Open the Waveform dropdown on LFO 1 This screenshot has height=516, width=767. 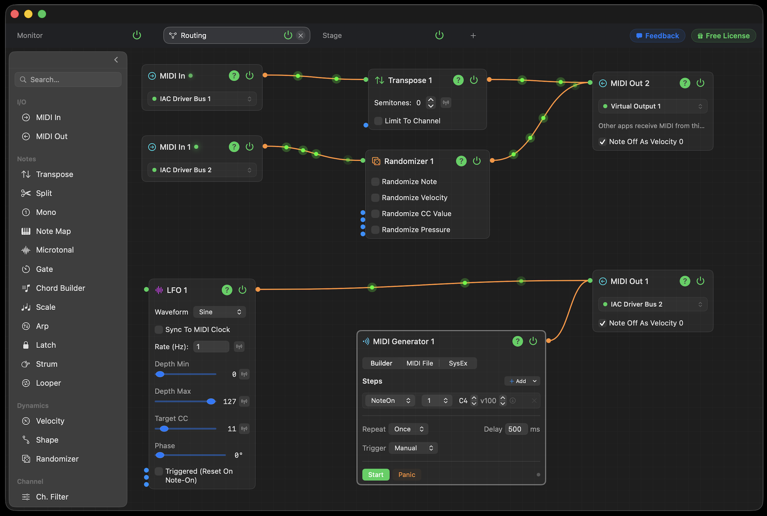(x=219, y=312)
